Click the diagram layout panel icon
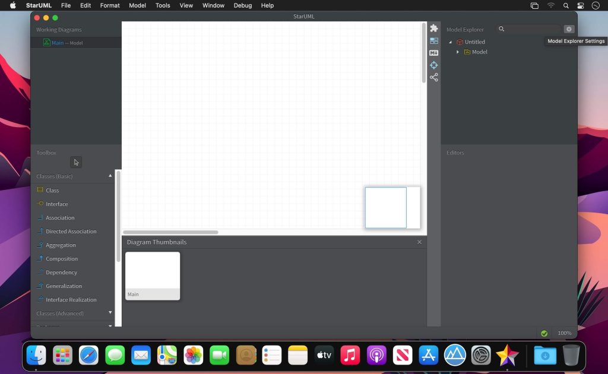 pos(434,41)
